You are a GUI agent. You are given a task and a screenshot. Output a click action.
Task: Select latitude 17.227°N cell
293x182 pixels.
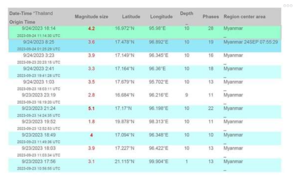pyautogui.click(x=125, y=148)
